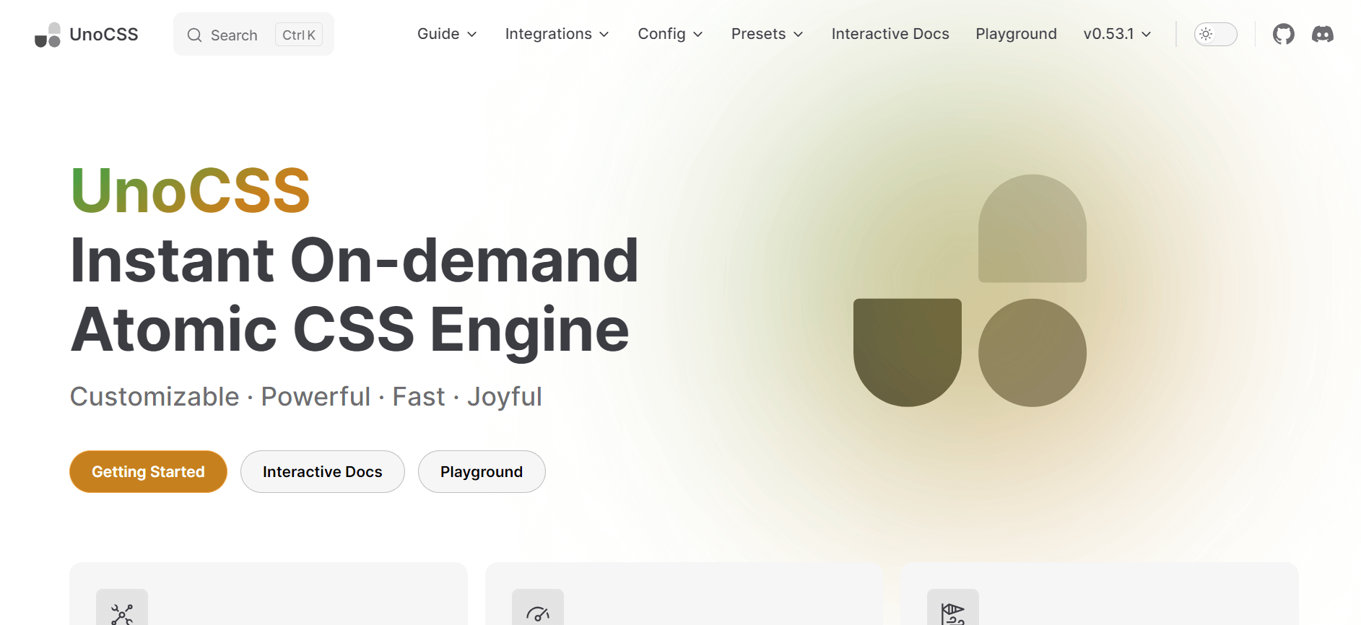The image size is (1361, 625).
Task: Click the Ctrl K shortcut badge
Action: (298, 35)
